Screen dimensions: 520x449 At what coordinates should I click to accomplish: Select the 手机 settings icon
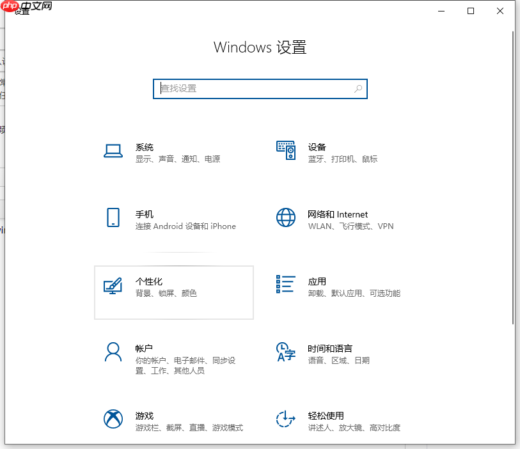(113, 217)
